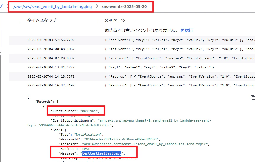Open log row timestamped 04:07:20.893Z
The image size is (255, 162).
(132, 58)
